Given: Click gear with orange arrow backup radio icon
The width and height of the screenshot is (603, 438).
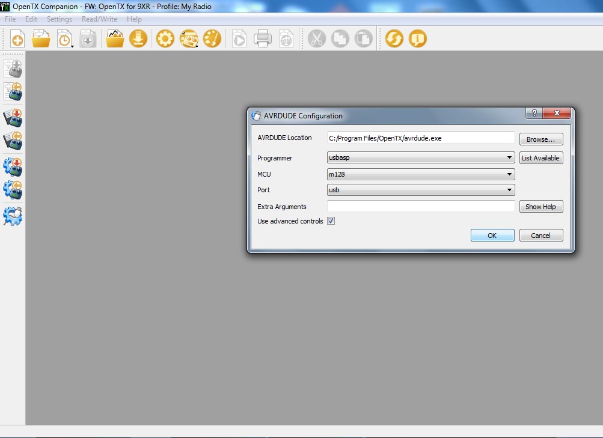Looking at the screenshot, I should click(x=13, y=190).
